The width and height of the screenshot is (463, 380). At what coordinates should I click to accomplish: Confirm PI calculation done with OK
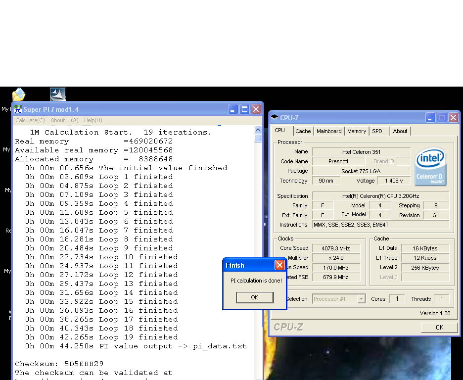(255, 297)
